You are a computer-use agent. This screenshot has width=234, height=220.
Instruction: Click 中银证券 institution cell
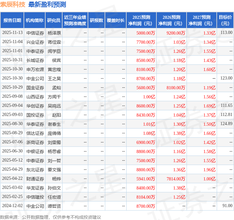[35, 151]
